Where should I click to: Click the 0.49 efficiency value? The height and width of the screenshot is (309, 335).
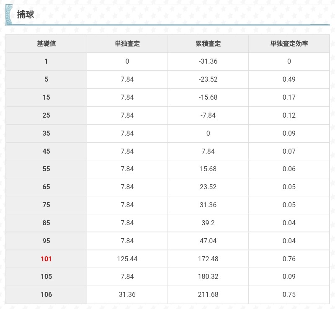coord(289,80)
